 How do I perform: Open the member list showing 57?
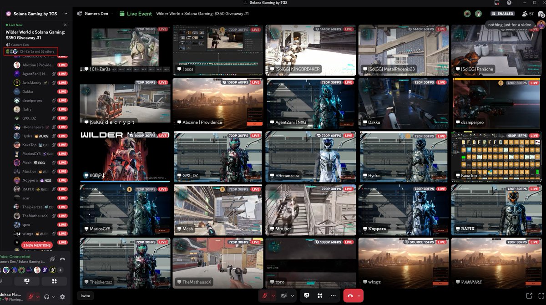tap(528, 14)
